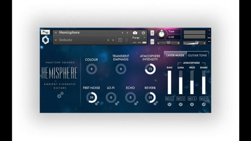
Task: Expand the Hemisphere instrument dropdown arrow
Action: coord(56,33)
